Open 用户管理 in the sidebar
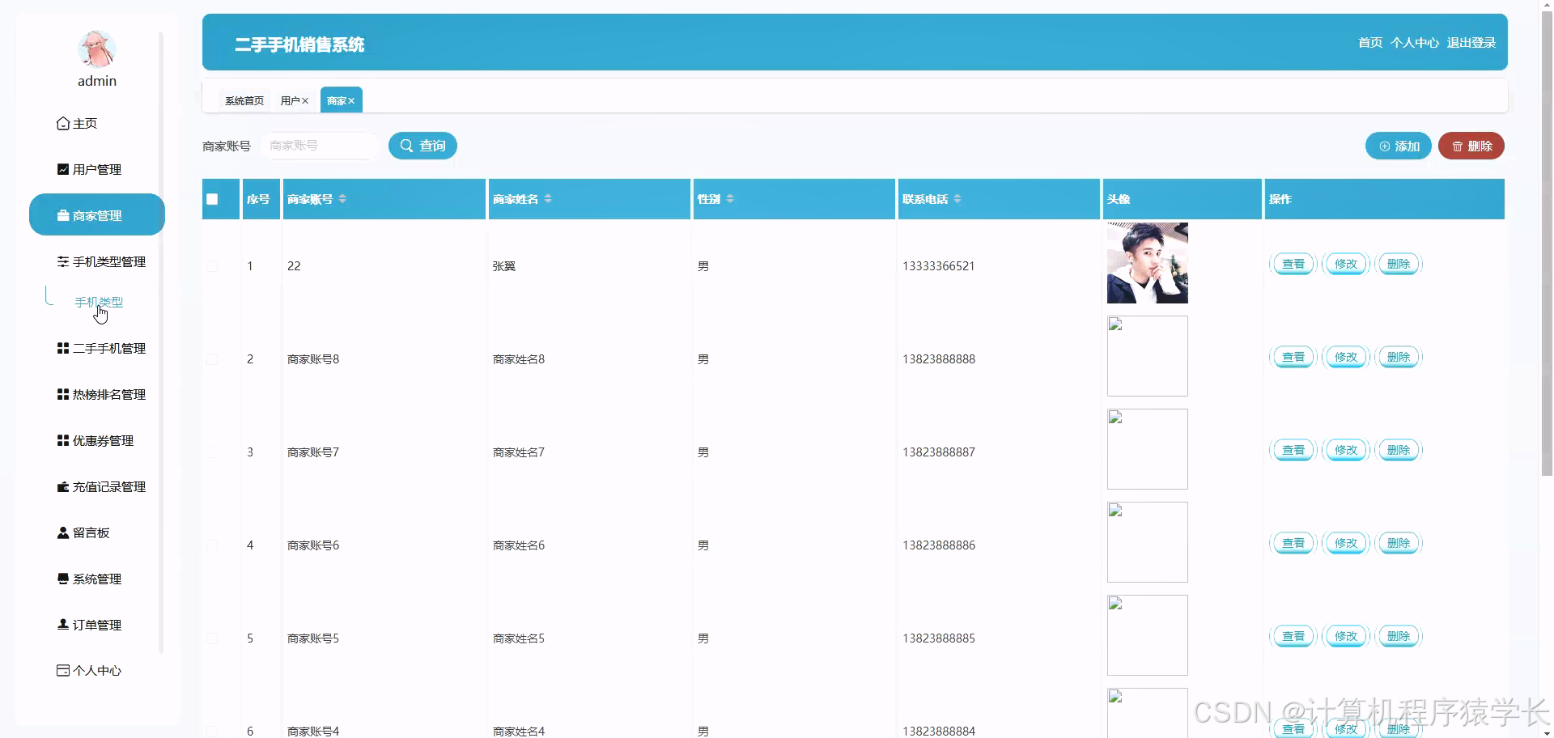This screenshot has height=738, width=1554. [x=89, y=170]
